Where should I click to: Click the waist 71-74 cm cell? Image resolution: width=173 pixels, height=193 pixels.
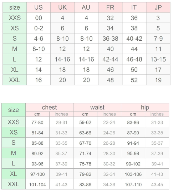85,153
